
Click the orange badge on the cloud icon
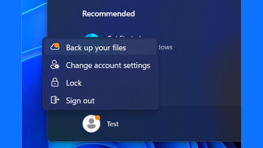[x=57, y=45]
